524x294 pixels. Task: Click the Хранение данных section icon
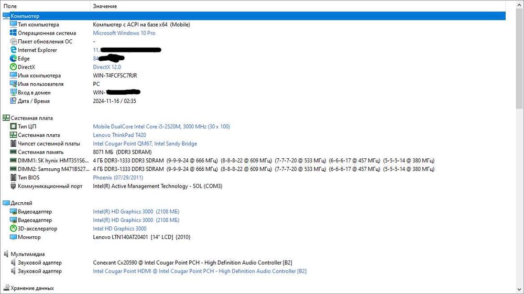pyautogui.click(x=6, y=288)
